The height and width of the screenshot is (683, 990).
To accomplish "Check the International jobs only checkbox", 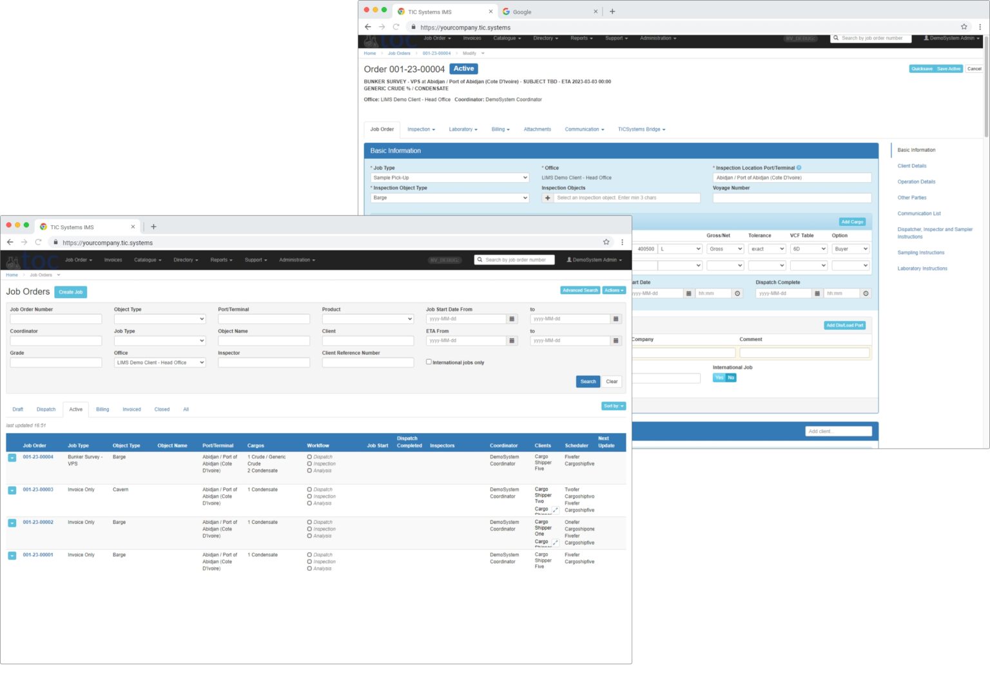I will pyautogui.click(x=429, y=362).
